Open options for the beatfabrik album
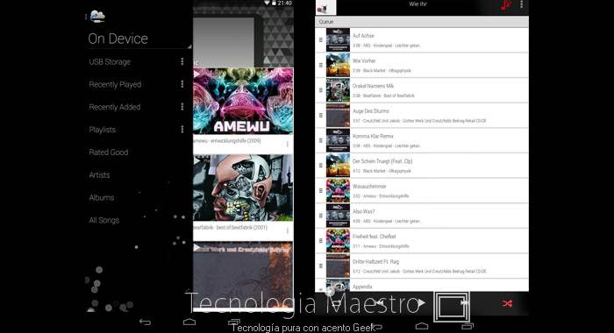The image size is (614, 333). point(288,230)
